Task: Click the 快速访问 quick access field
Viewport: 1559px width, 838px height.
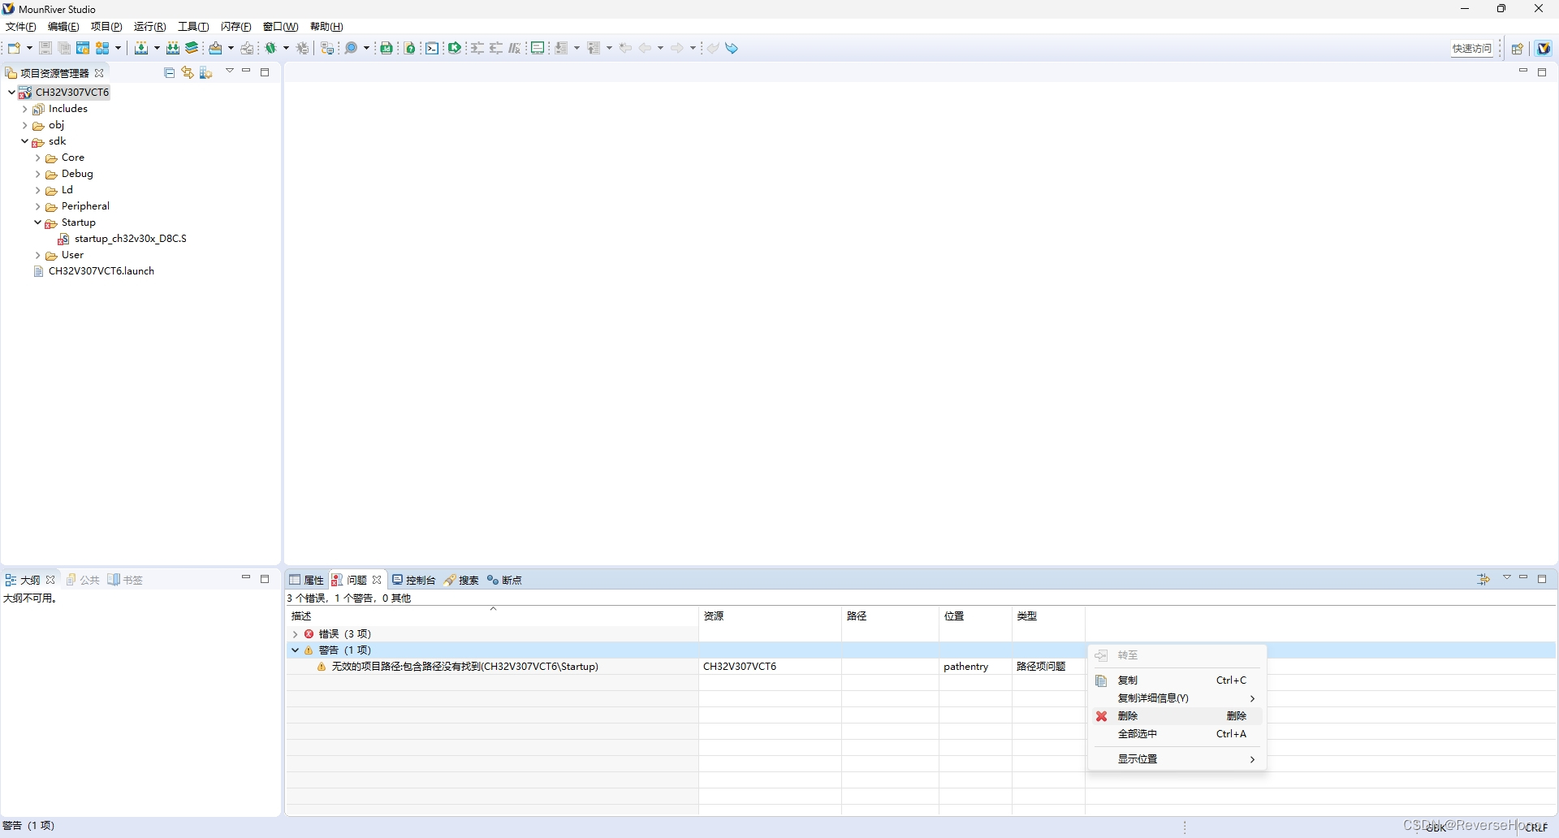Action: [x=1473, y=49]
